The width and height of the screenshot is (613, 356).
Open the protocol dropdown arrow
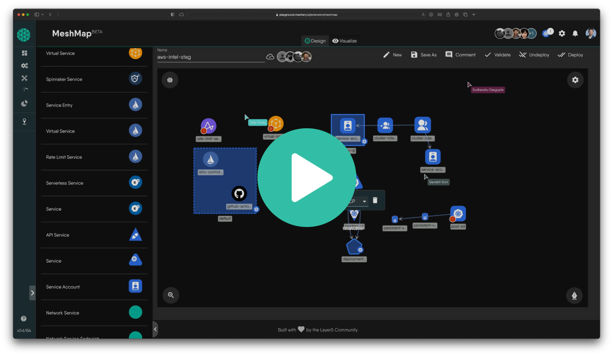(364, 201)
